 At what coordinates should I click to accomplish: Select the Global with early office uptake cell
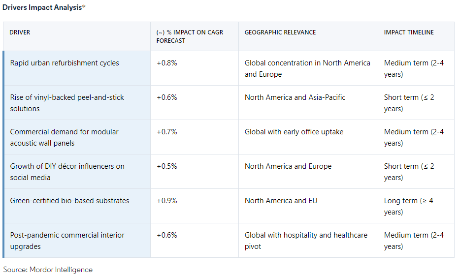coord(294,132)
